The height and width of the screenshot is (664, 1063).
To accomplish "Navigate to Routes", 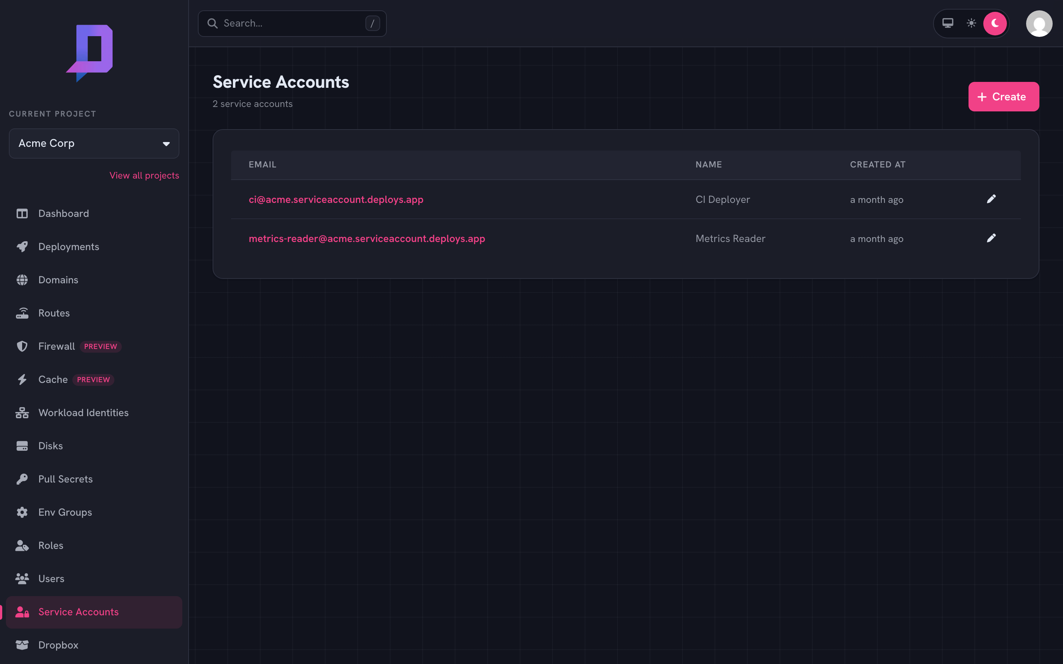I will point(94,313).
